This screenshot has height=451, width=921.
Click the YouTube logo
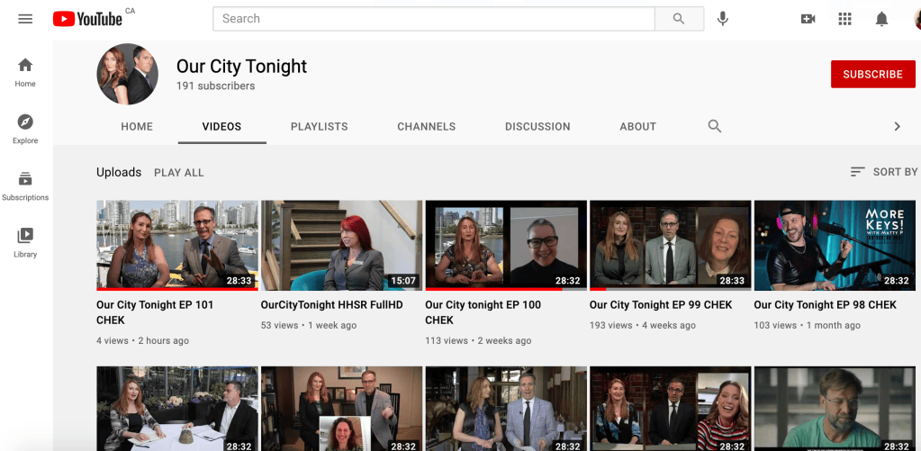[x=87, y=19]
